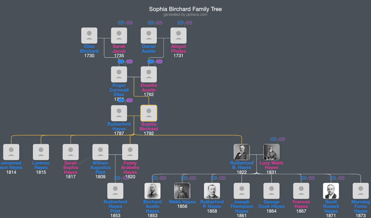Screen dimensions: 371x218
Task: Click Webb Hayes's uniformed portrait icon
Action: [x=182, y=191]
